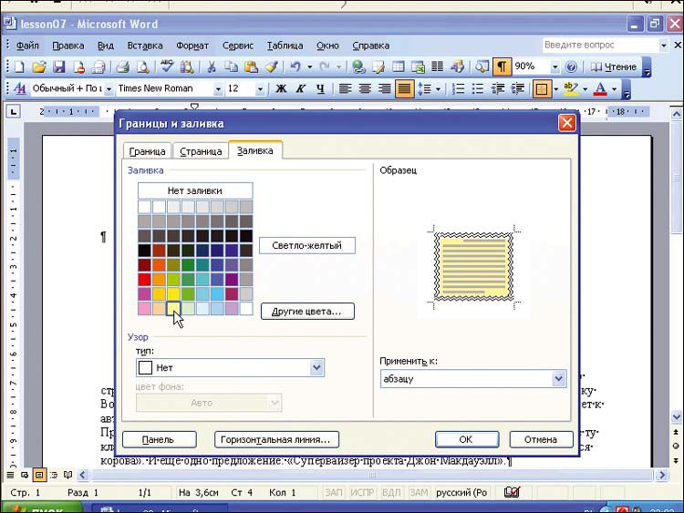This screenshot has width=684, height=513.
Task: Click the Cut scissors icon
Action: 211,67
